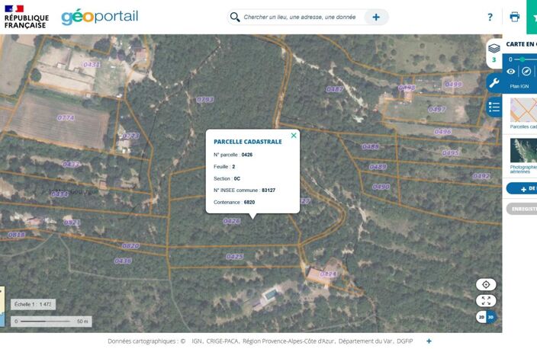Image resolution: width=537 pixels, height=349 pixels.
Task: Click the République Française logo
Action: (26, 17)
